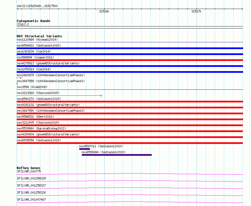Click the red bar under nsv5586531

click(x=130, y=119)
